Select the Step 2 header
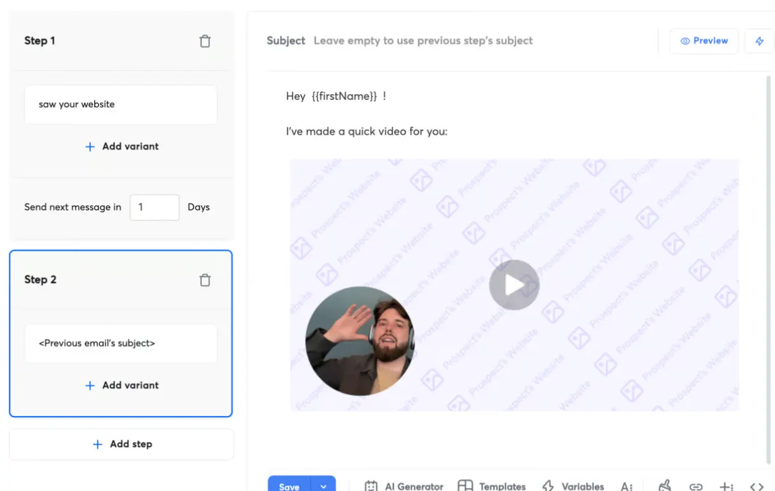 click(x=40, y=280)
